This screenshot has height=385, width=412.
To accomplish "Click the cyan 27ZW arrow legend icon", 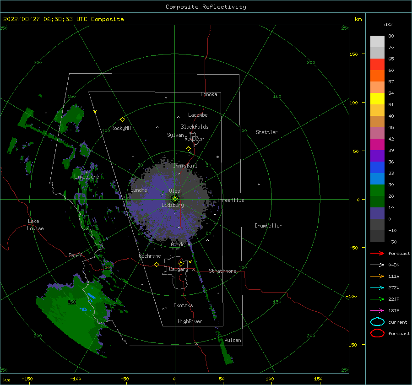I will coord(377,288).
